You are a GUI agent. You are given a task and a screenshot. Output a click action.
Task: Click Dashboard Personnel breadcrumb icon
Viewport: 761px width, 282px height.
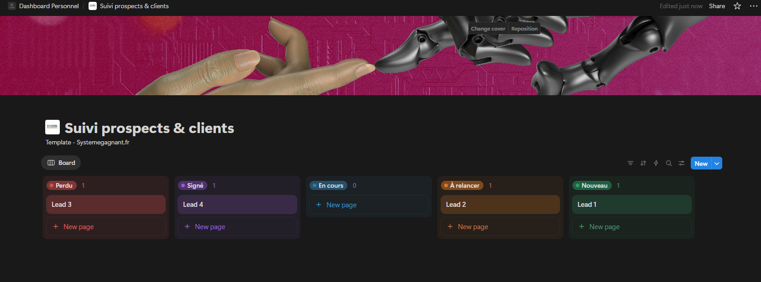tap(12, 6)
